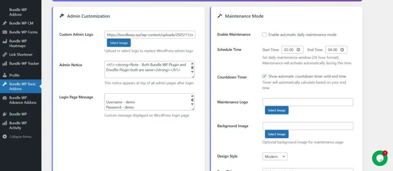393x171 pixels.
Task: Click the Bundle WP Forms envelope icon
Action: tap(5, 32)
